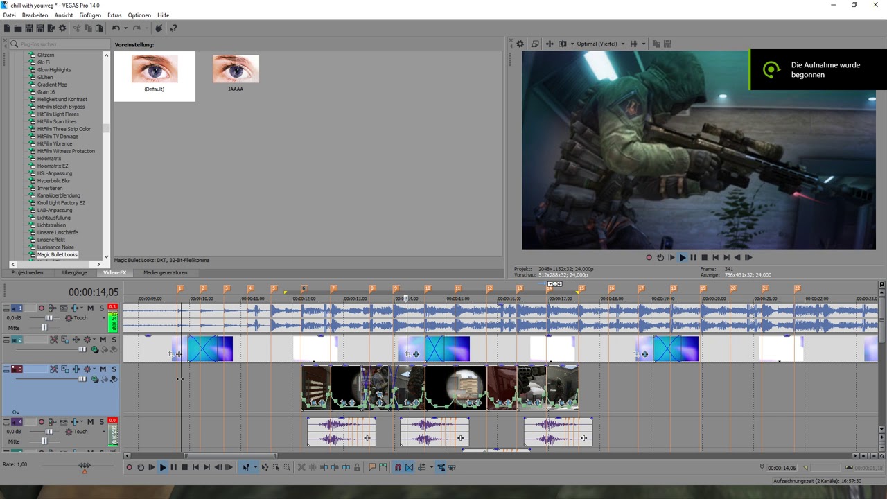Select the Envelope edit tool
Viewport: 887px width, 499px height.
coord(265,467)
